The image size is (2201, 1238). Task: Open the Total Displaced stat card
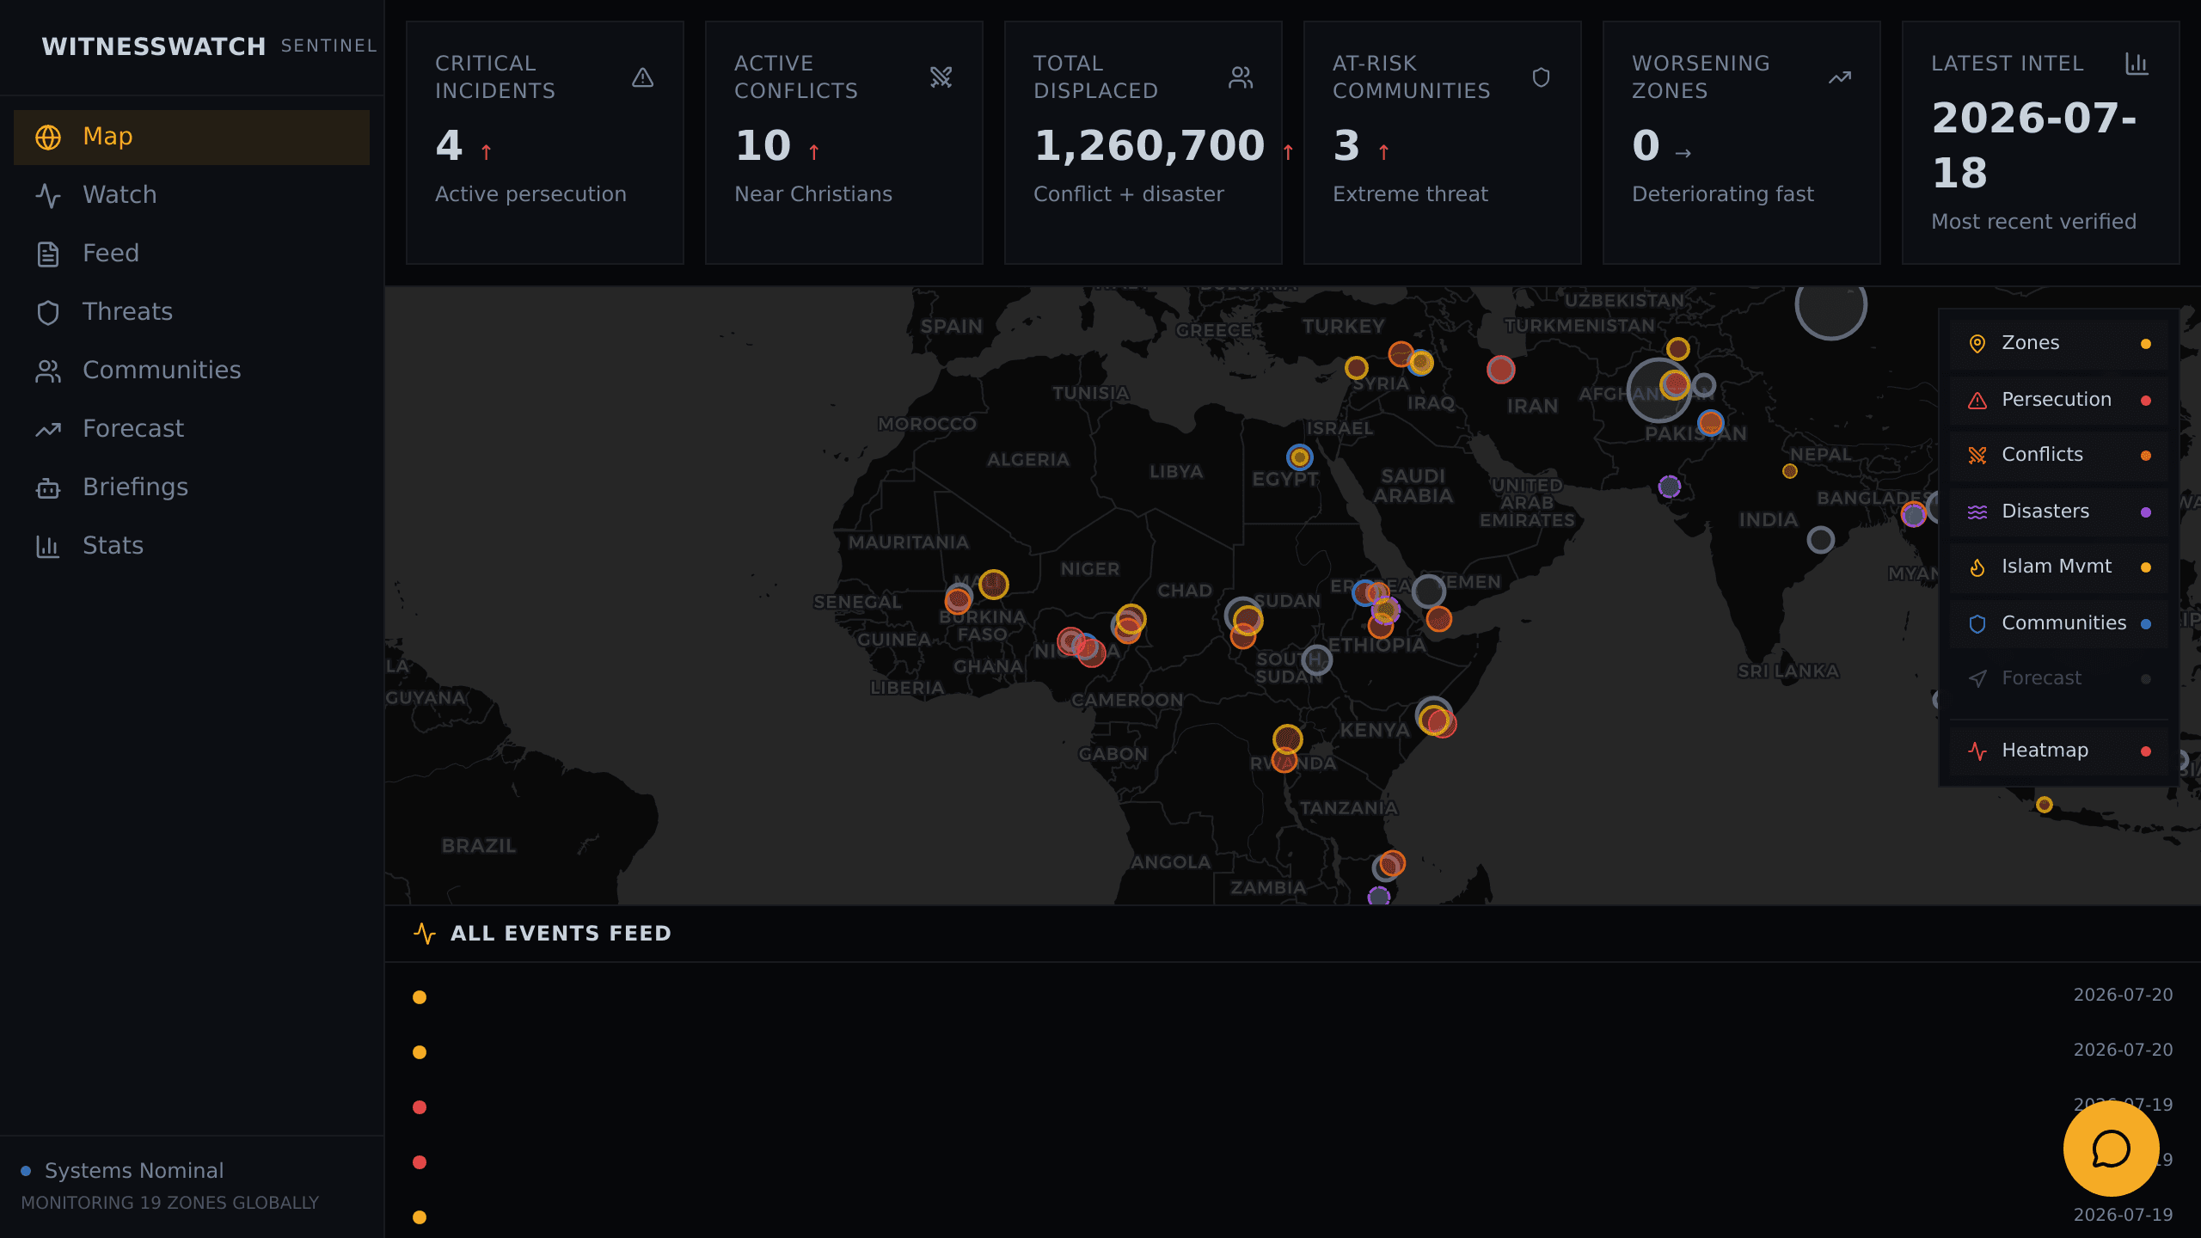pyautogui.click(x=1143, y=143)
